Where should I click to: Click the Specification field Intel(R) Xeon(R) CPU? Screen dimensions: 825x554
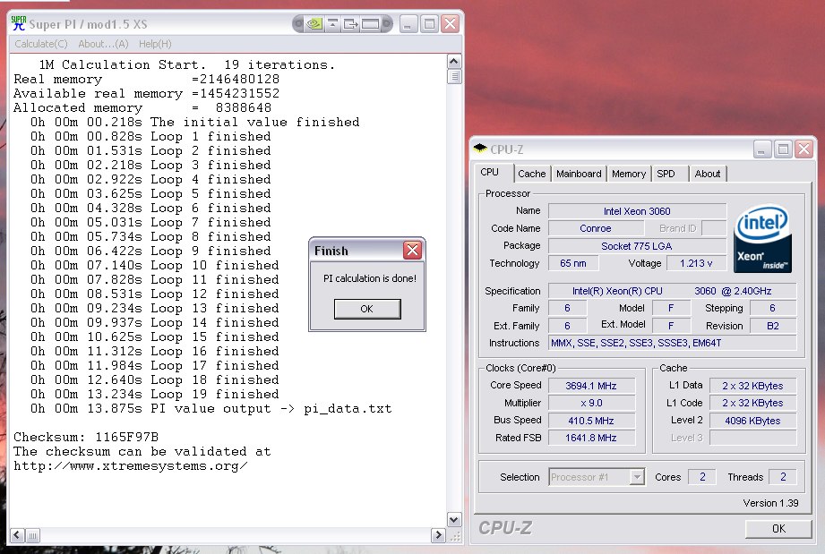673,291
